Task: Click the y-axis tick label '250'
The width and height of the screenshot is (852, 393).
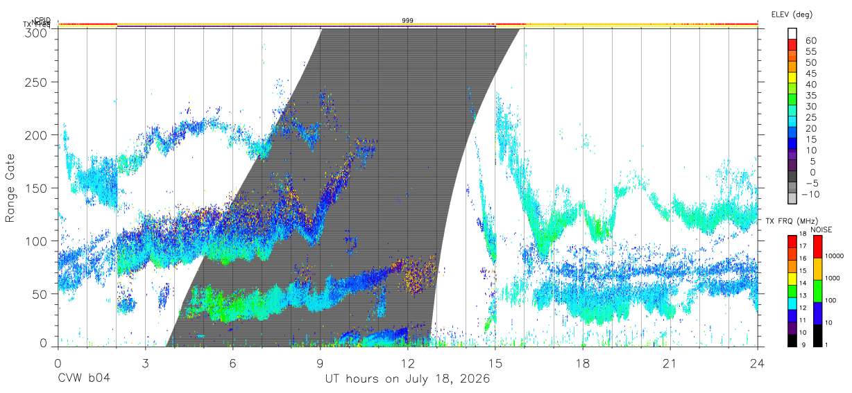Action: (x=36, y=82)
